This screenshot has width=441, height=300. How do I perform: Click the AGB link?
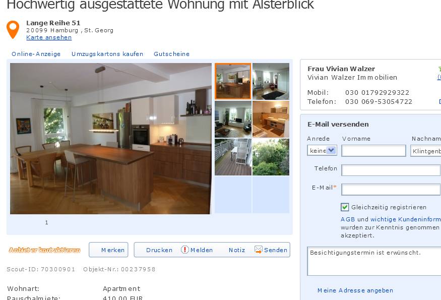[x=348, y=219]
